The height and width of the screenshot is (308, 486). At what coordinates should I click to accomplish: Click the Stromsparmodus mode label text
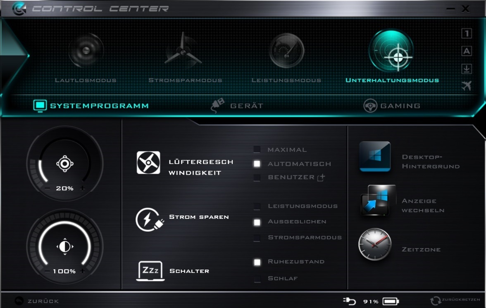[185, 80]
